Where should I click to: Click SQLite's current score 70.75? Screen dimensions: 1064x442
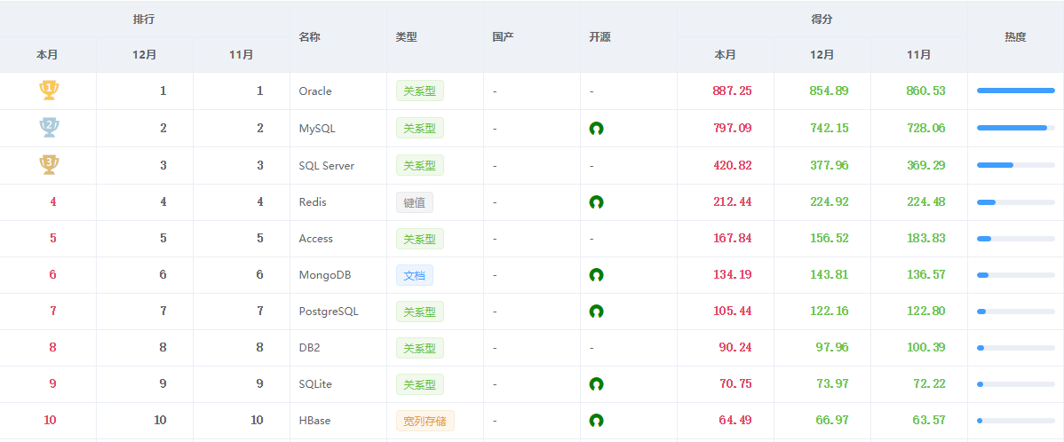click(x=735, y=384)
